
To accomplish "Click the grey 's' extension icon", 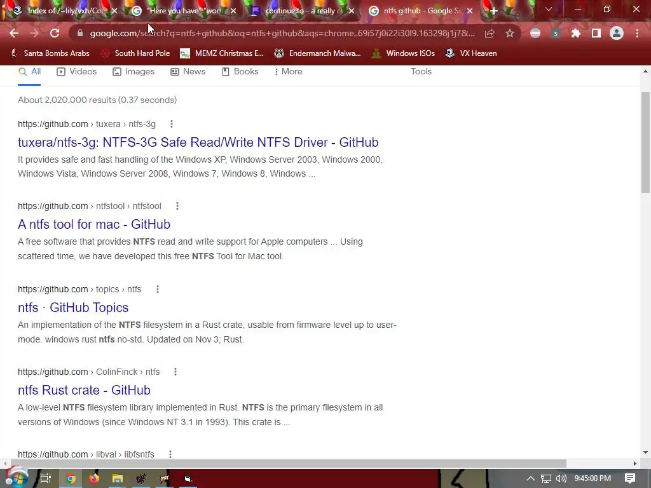I will click(x=556, y=33).
